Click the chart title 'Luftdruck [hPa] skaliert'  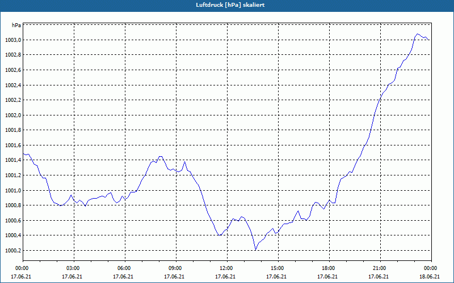[x=230, y=5]
